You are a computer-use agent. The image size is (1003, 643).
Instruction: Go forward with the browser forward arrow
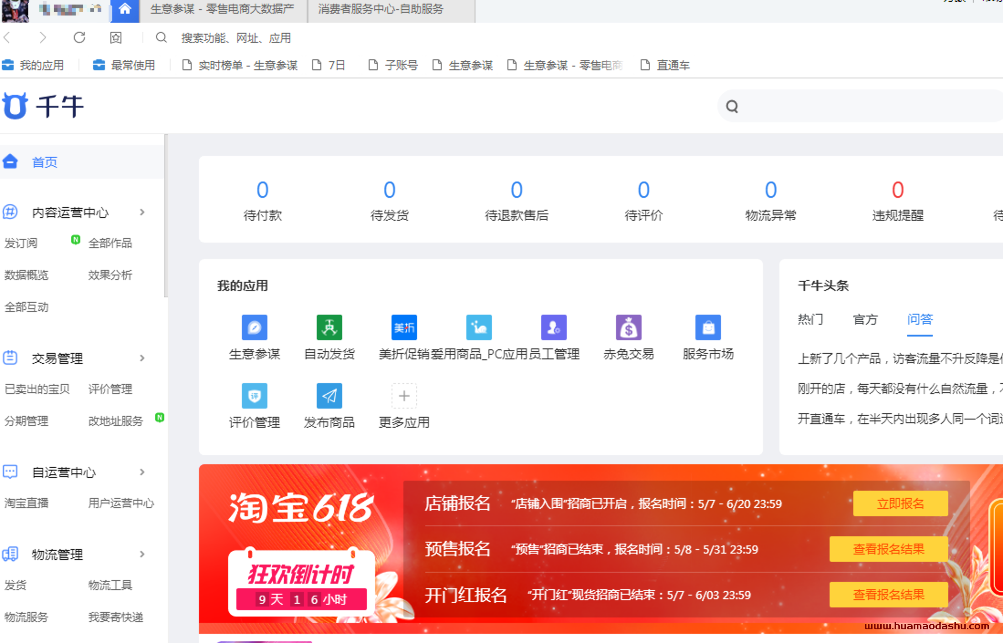tap(42, 38)
